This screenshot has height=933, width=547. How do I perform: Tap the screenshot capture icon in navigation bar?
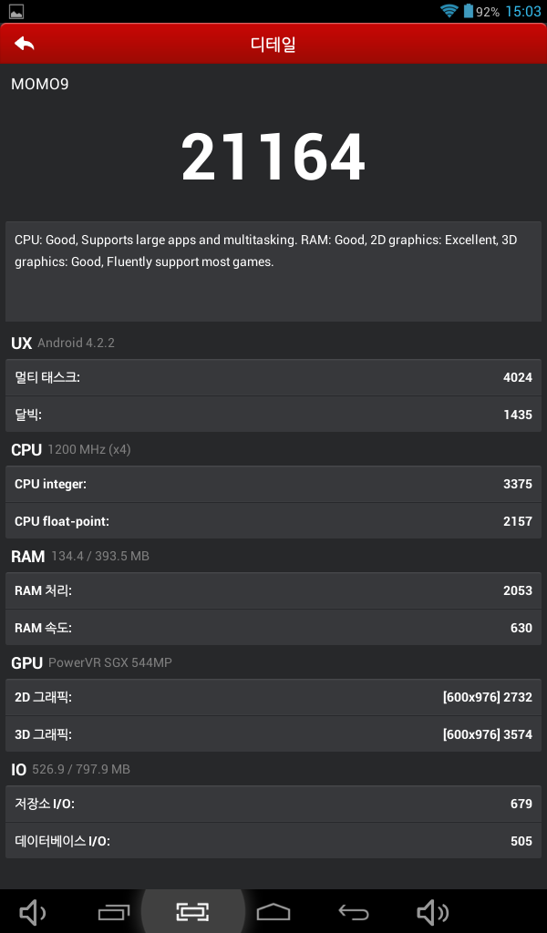193,911
